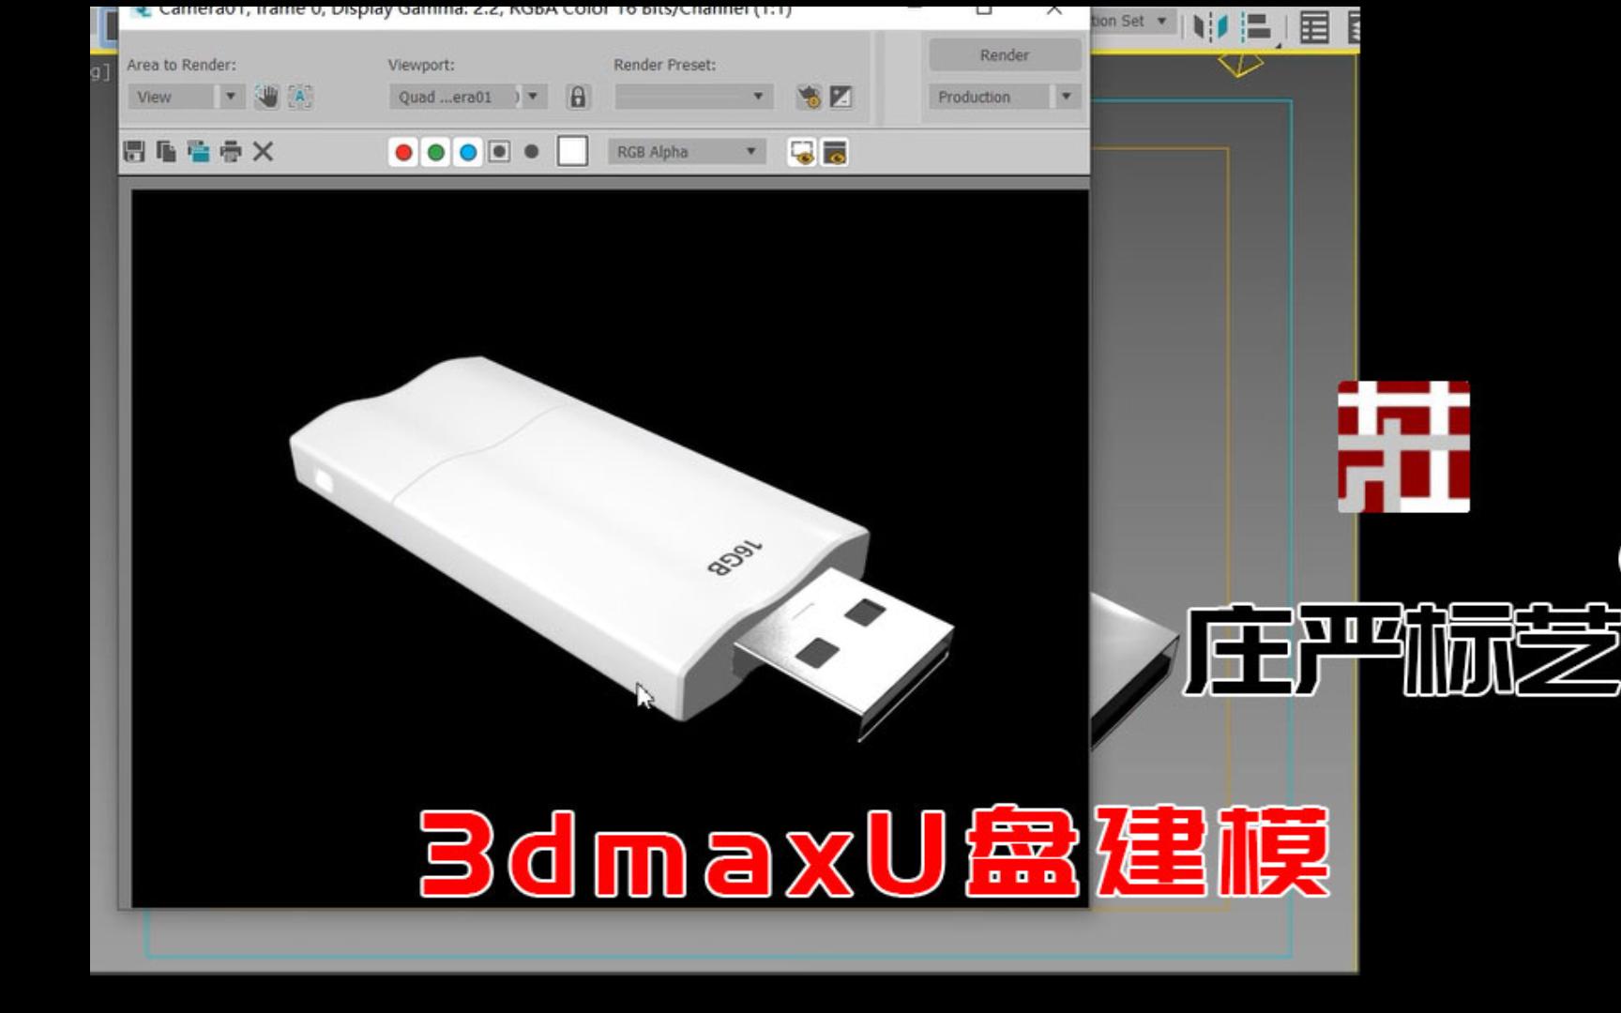Toggle UI overlays with the eye icon
This screenshot has width=1621, height=1013.
pyautogui.click(x=800, y=150)
